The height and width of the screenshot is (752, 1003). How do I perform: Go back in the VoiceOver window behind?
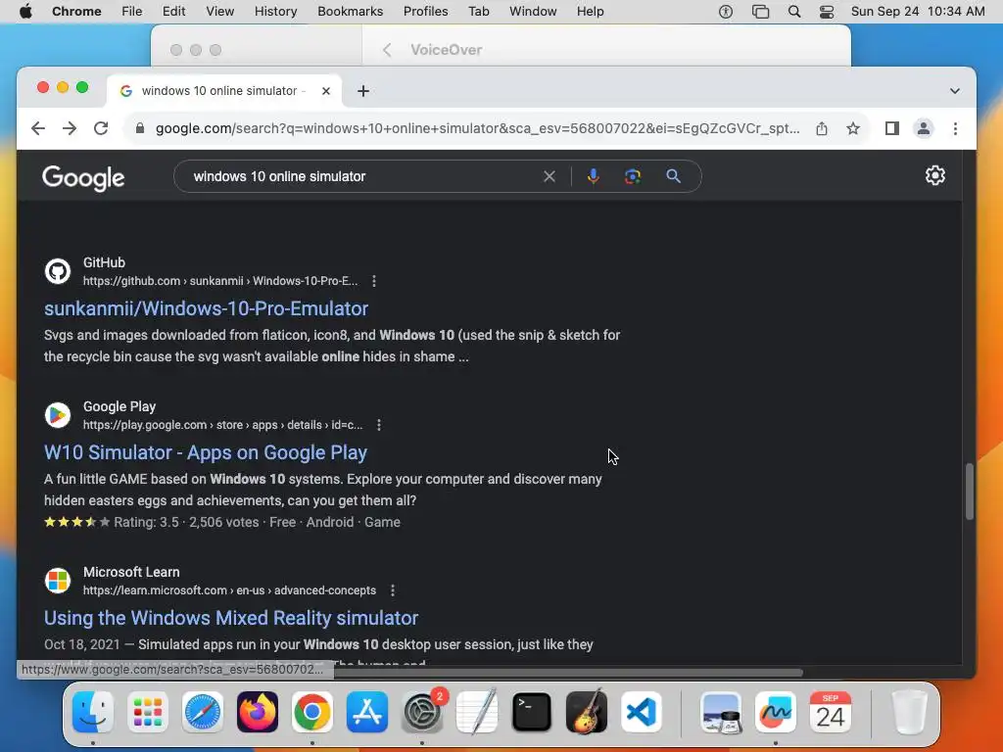click(x=387, y=50)
